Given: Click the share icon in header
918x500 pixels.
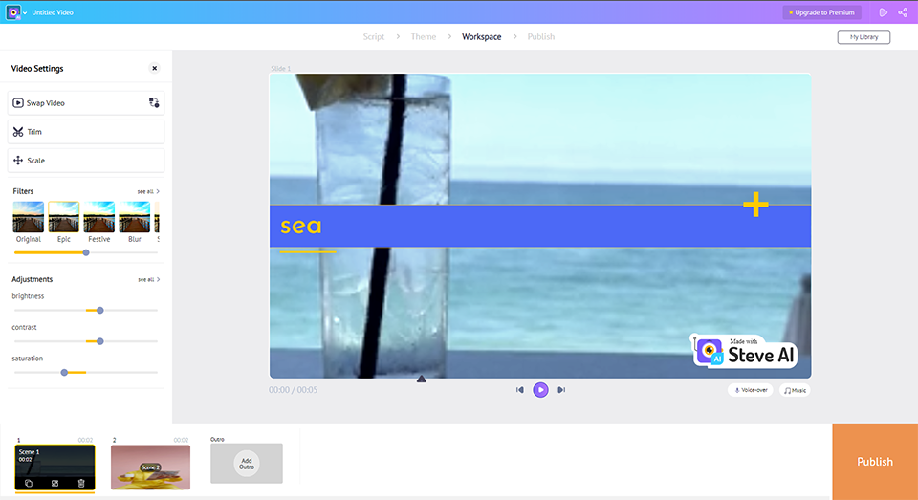Looking at the screenshot, I should (x=903, y=12).
